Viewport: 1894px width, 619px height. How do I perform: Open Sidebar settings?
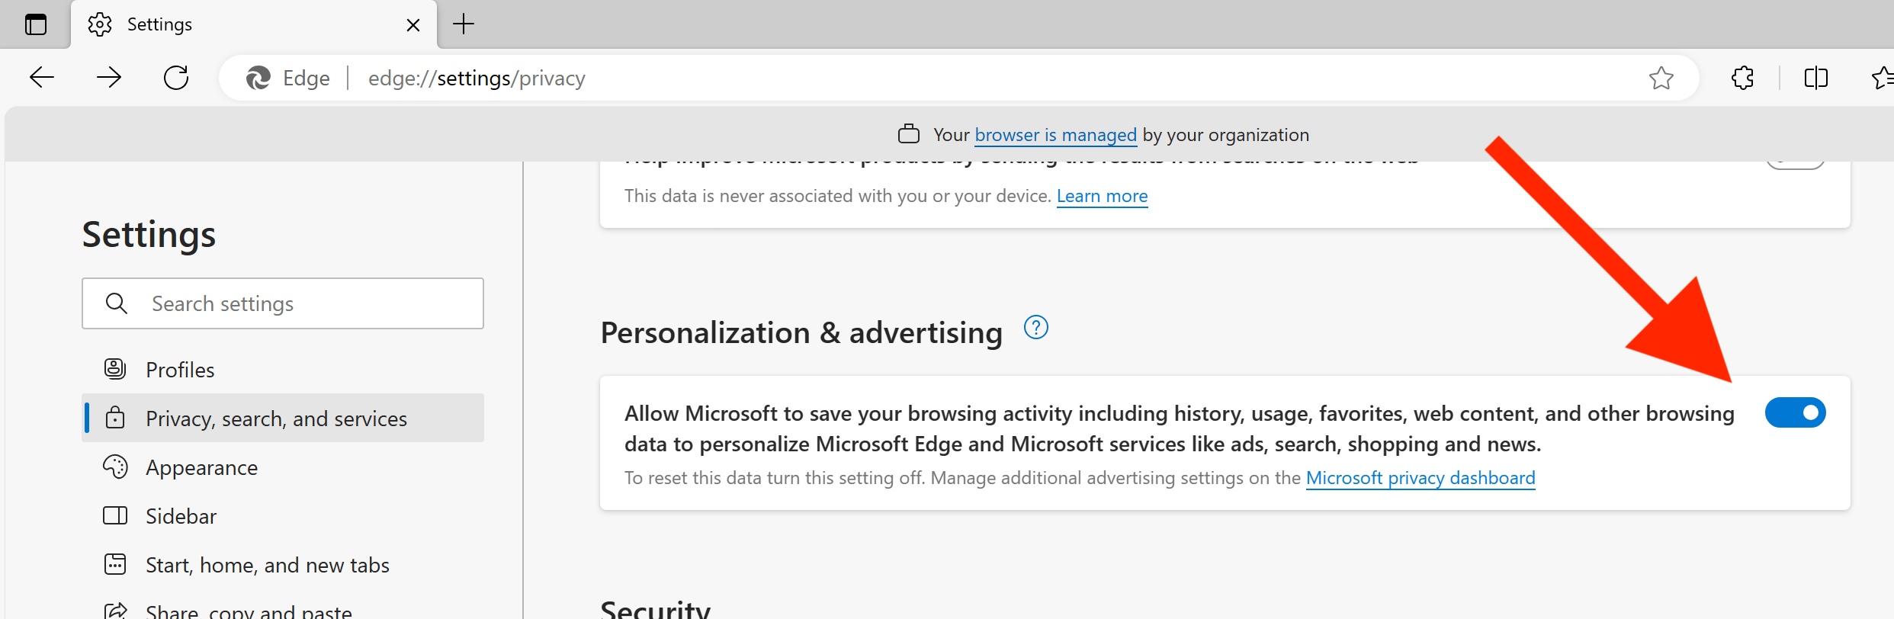[283, 515]
